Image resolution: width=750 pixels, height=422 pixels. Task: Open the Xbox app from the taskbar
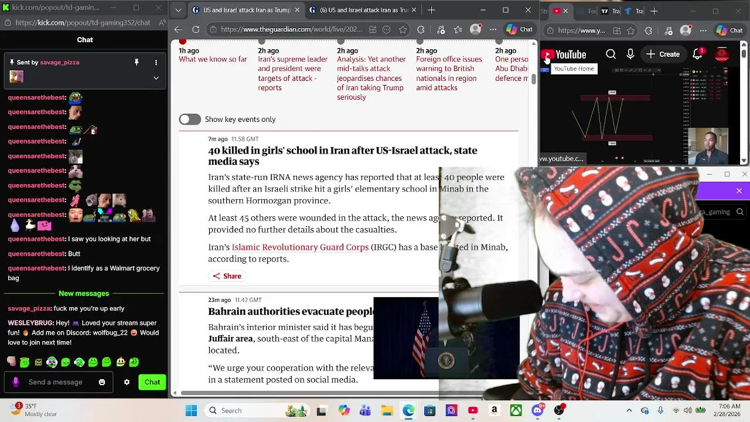[516, 410]
